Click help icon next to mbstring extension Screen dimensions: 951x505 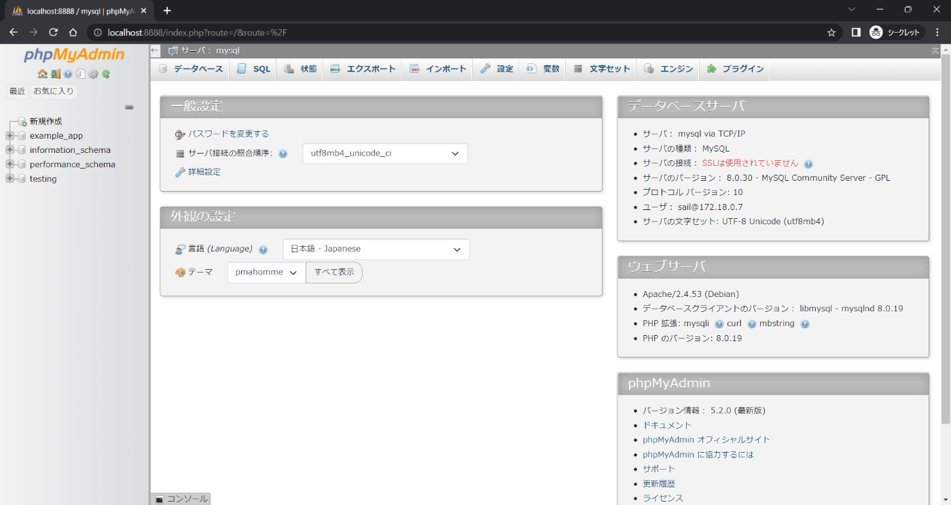(x=804, y=324)
